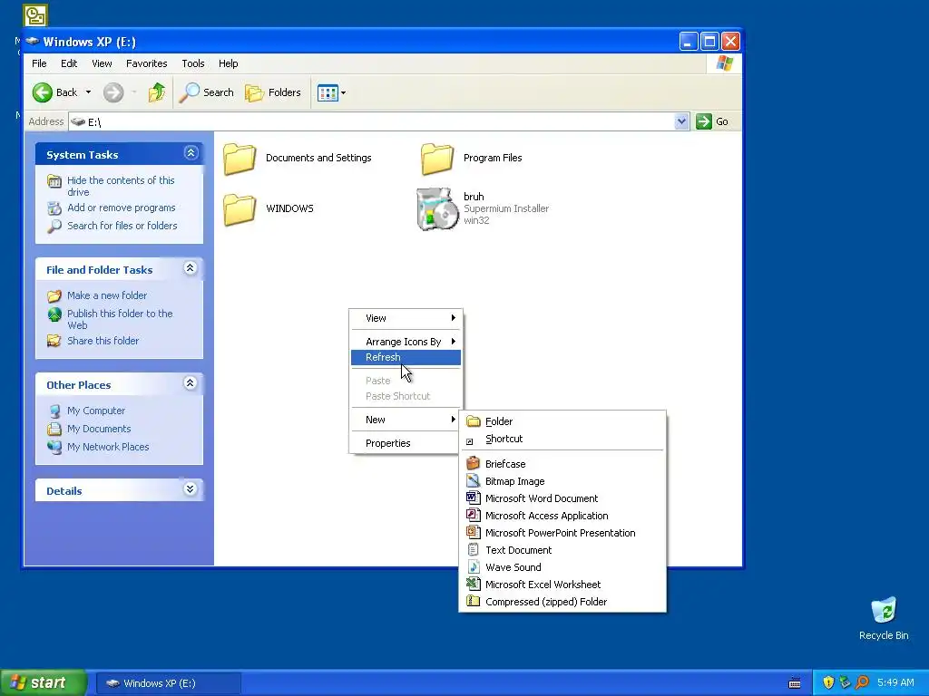Screen dimensions: 929x696
Task: Choose Refresh from context menu
Action: point(406,357)
